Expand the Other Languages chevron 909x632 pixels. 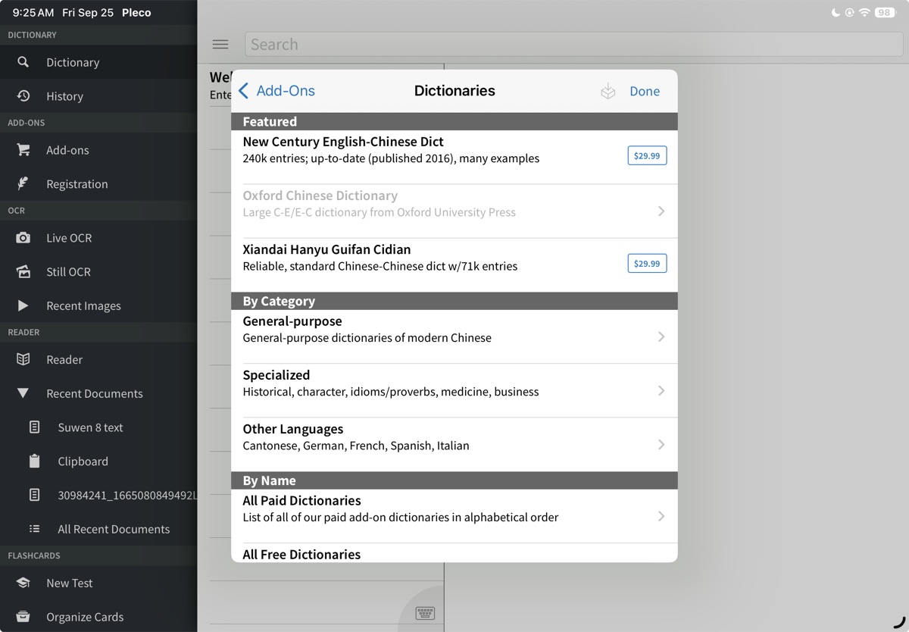pos(661,444)
